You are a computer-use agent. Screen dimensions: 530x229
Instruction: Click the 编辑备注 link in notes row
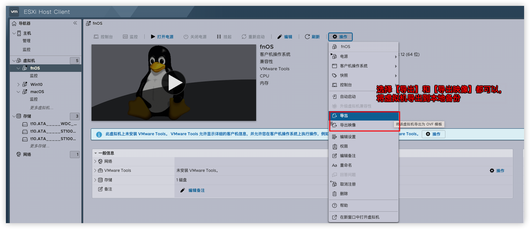tap(196, 190)
